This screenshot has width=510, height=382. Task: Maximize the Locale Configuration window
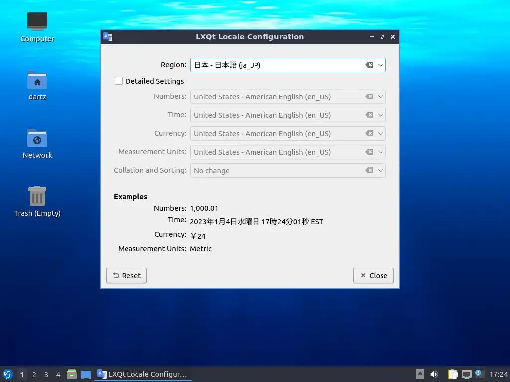pyautogui.click(x=382, y=37)
